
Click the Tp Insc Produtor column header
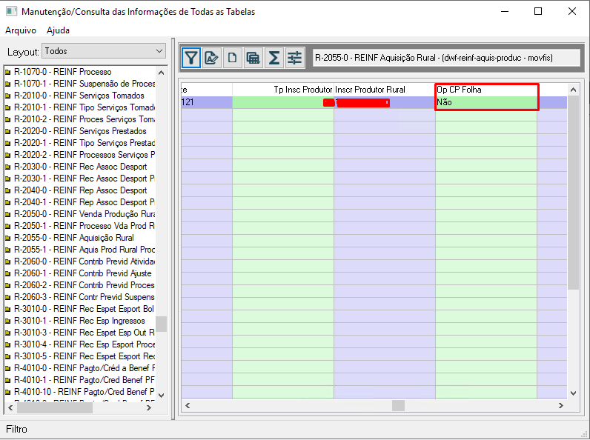303,90
